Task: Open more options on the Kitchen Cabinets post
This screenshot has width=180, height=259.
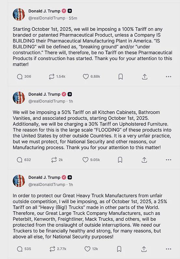Action: pos(169,160)
